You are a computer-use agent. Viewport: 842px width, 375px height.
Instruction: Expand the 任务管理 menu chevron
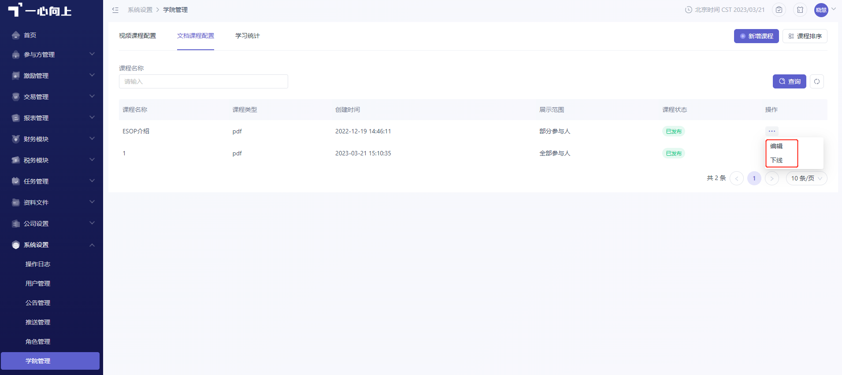(x=92, y=180)
